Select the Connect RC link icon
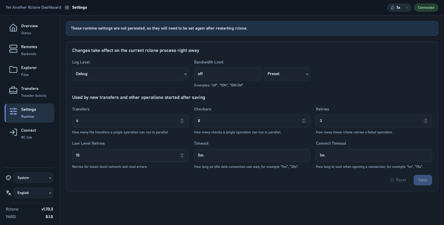444x225 pixels. [x=13, y=132]
